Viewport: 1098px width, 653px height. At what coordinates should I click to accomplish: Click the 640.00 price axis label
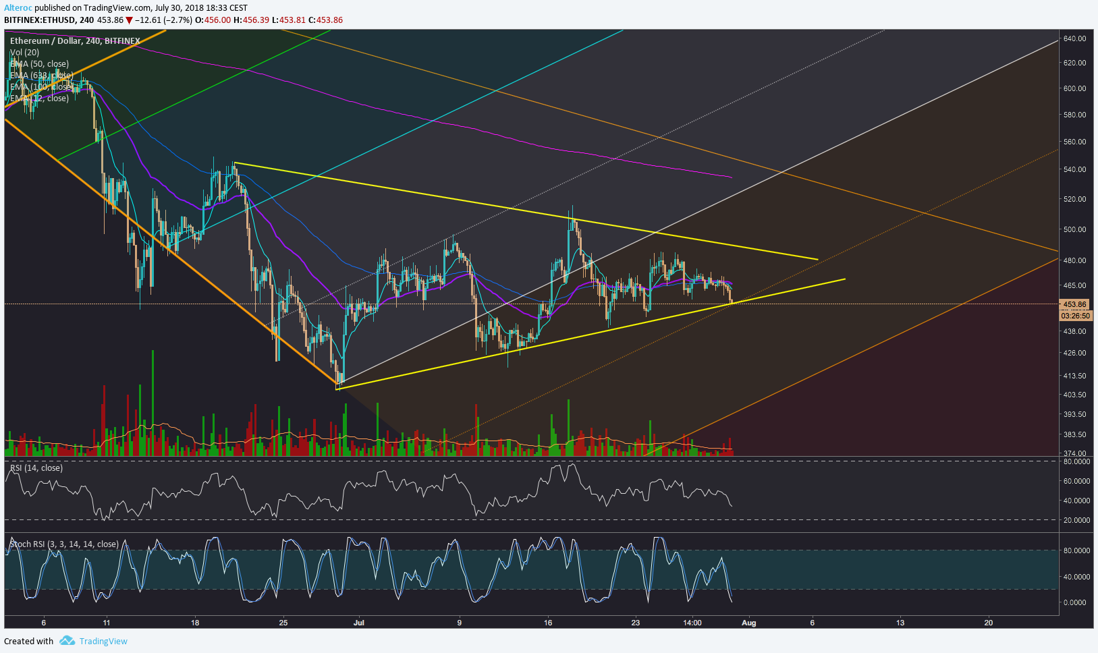[1074, 38]
